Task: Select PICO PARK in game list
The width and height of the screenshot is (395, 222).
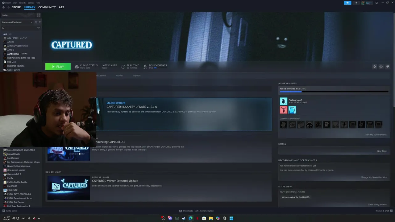Action: [12, 190]
